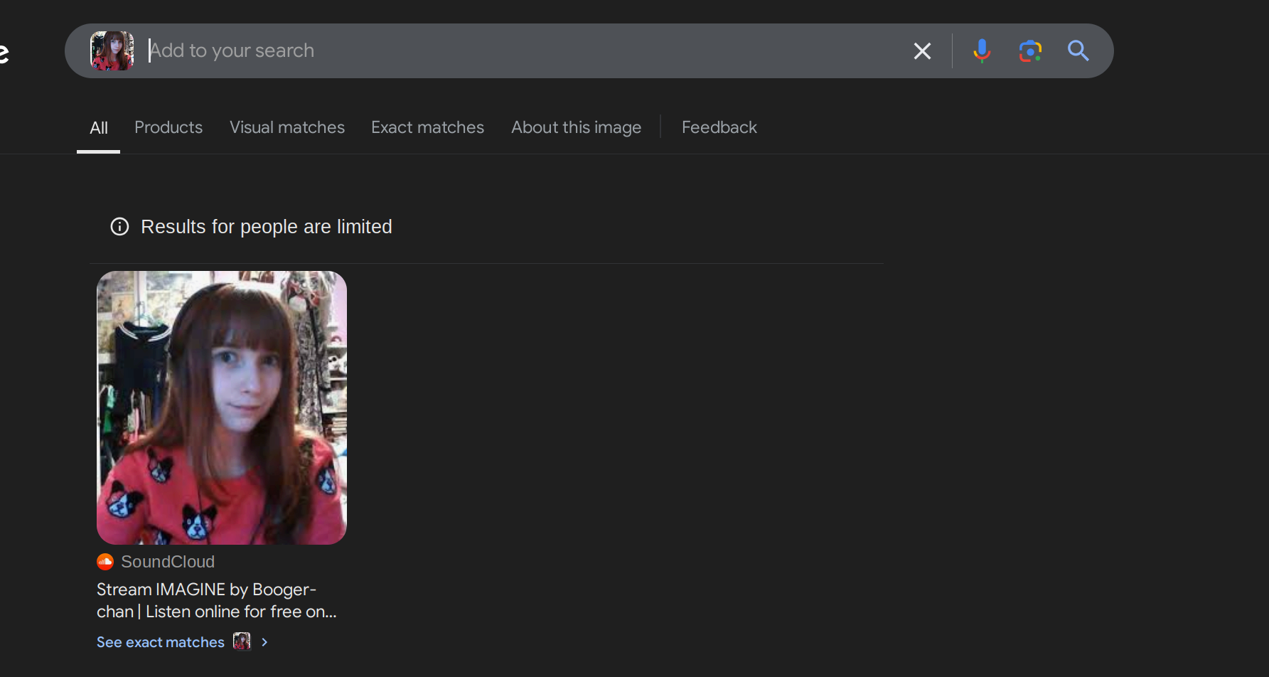Select the All tab

[x=99, y=128]
